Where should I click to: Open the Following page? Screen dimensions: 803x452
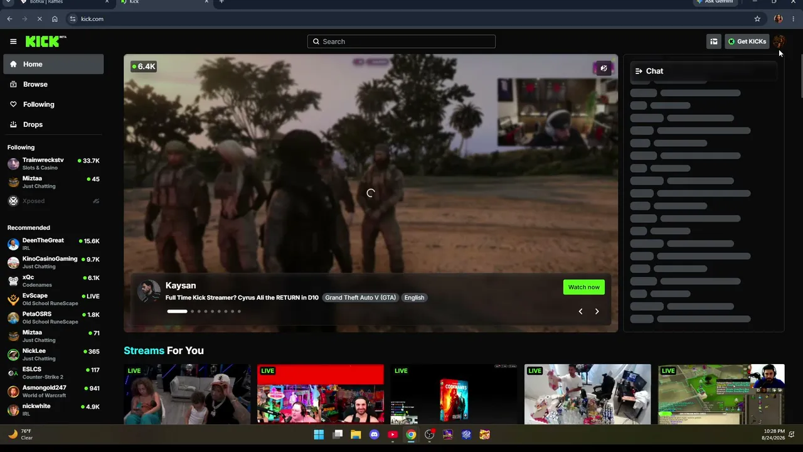click(53, 104)
